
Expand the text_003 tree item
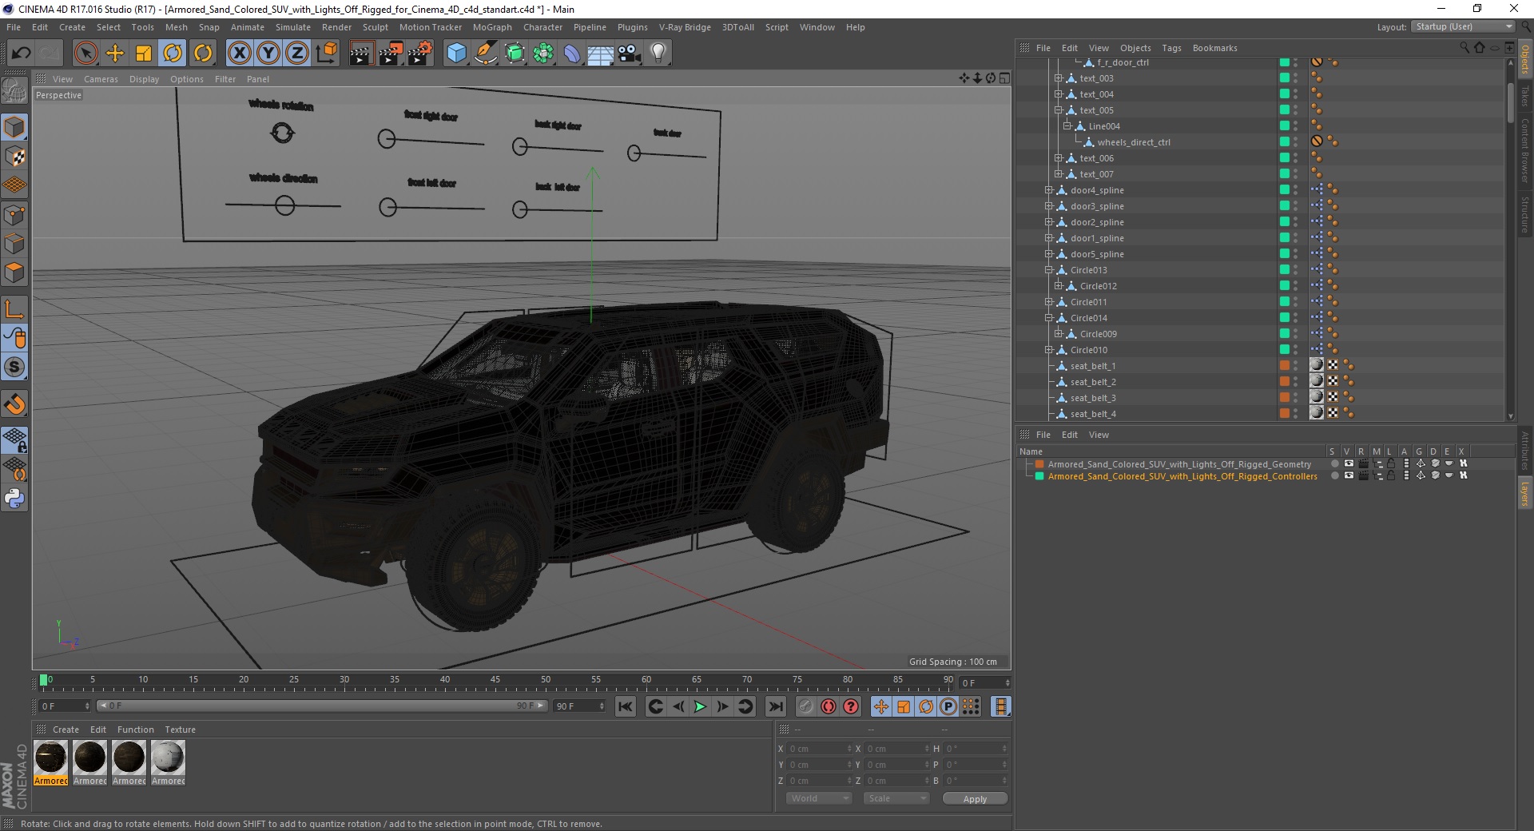click(x=1059, y=78)
